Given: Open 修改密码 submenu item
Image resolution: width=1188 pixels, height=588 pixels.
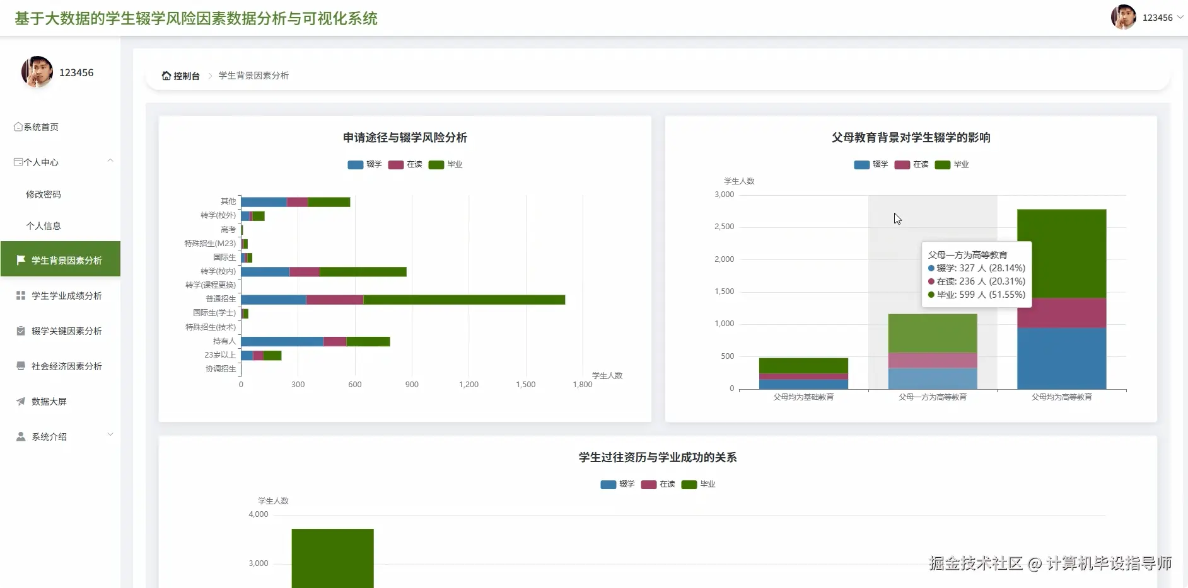Looking at the screenshot, I should coord(44,194).
